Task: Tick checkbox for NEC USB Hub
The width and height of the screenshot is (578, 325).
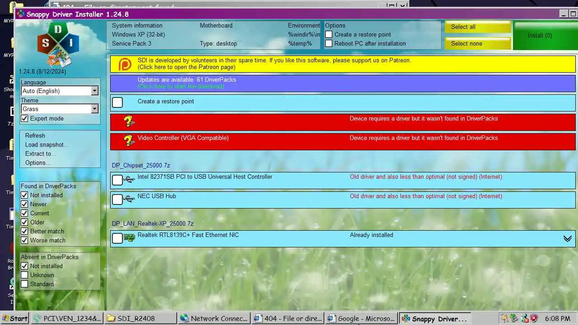Action: (117, 199)
